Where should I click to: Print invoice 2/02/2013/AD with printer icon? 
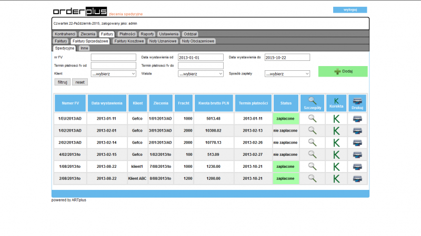[x=357, y=143]
